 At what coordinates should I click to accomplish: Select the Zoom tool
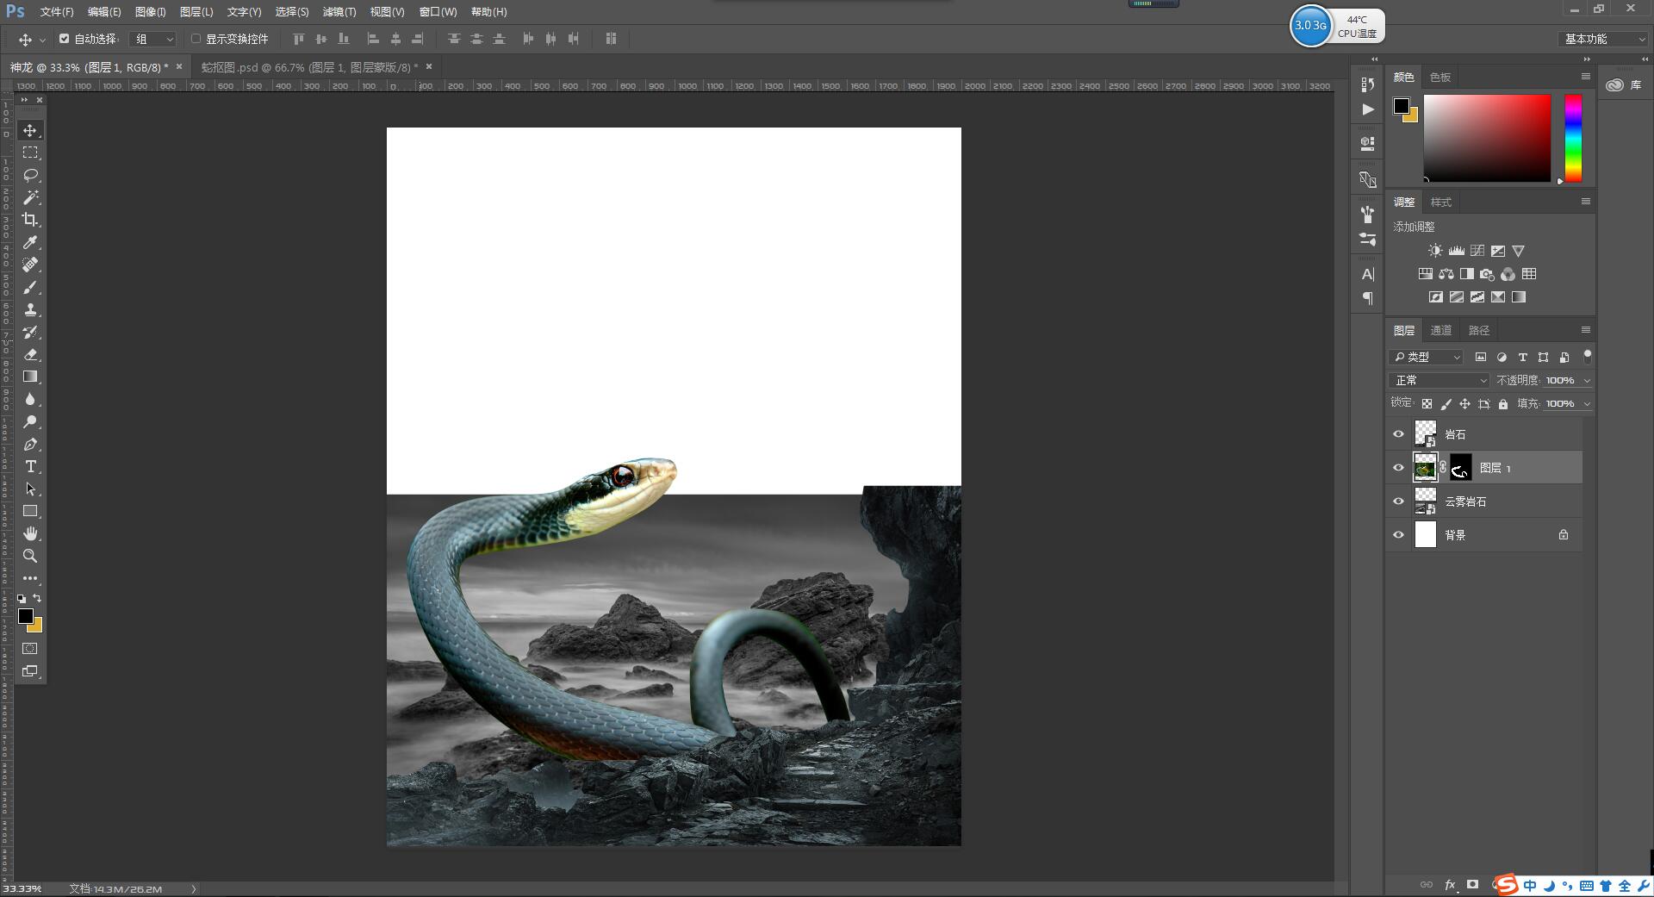pos(30,556)
